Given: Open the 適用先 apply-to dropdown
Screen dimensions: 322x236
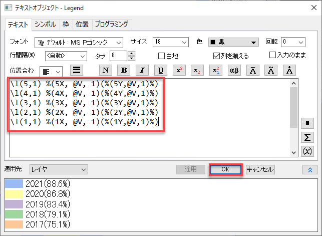Looking at the screenshot, I should (59, 169).
